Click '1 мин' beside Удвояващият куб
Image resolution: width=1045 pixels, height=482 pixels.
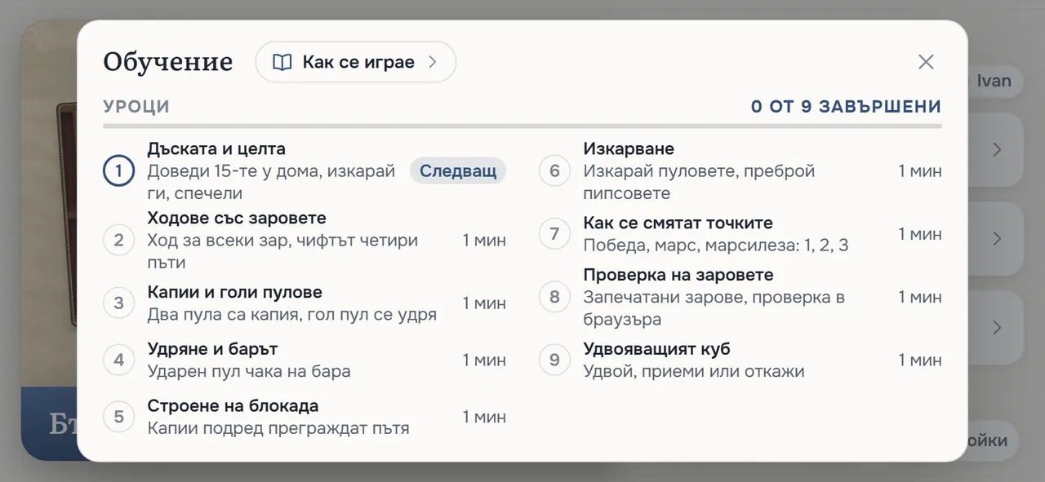tap(920, 360)
